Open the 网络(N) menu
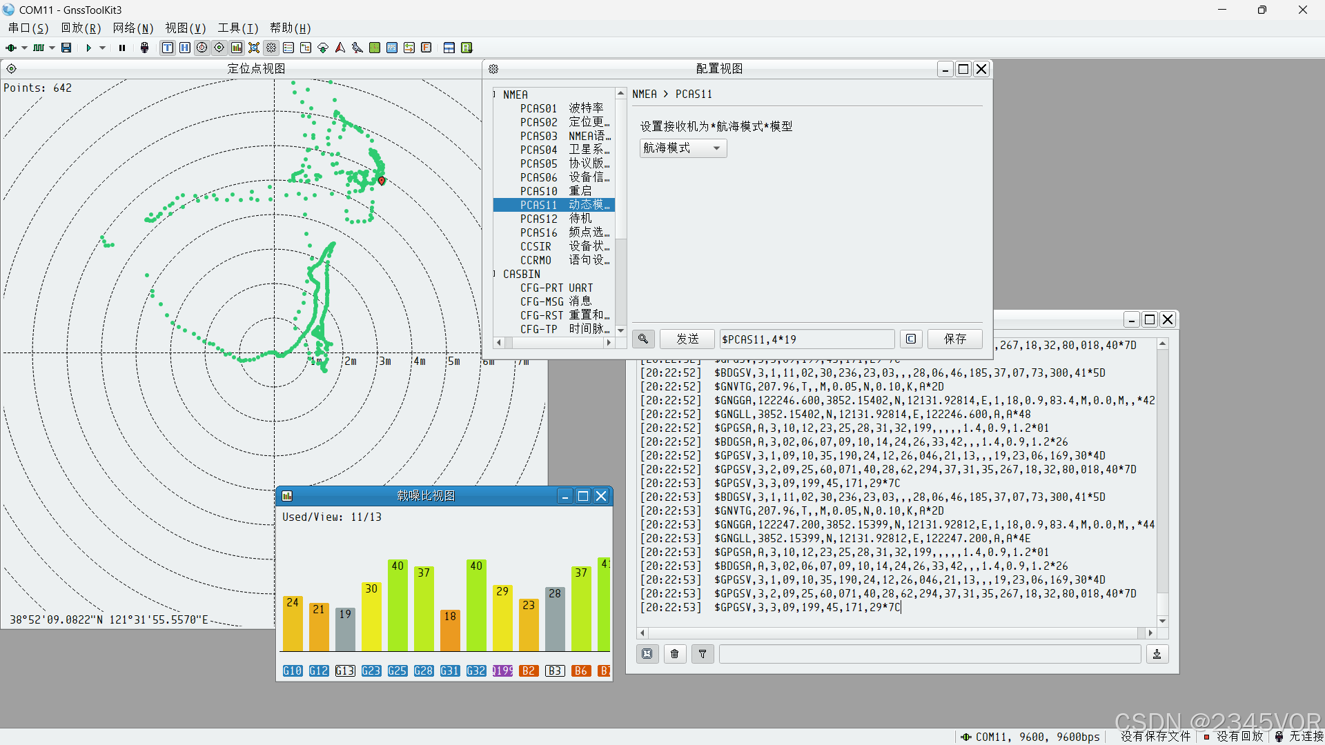The width and height of the screenshot is (1325, 745). (x=133, y=28)
